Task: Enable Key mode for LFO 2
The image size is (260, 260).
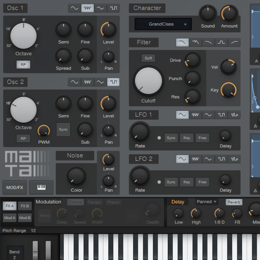Action: coord(187,182)
